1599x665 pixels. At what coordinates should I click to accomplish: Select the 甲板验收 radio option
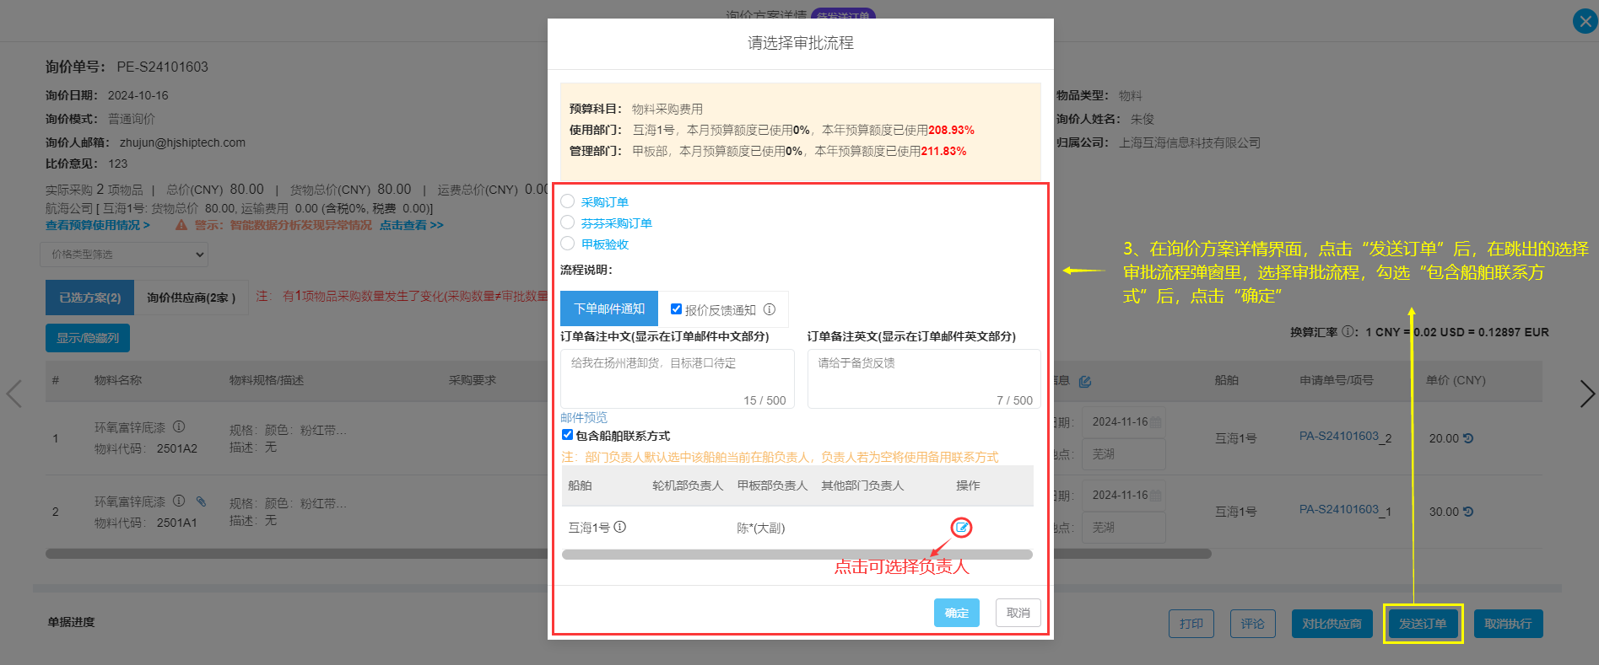568,244
